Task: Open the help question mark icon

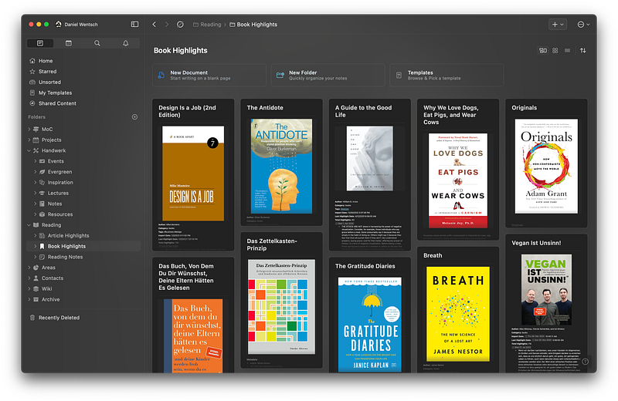Action: 585,361
